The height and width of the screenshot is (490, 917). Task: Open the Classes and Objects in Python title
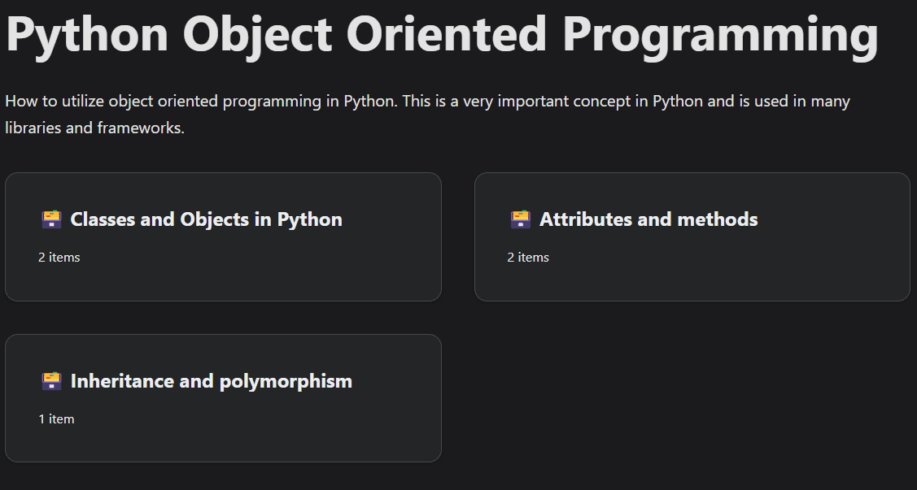[206, 219]
